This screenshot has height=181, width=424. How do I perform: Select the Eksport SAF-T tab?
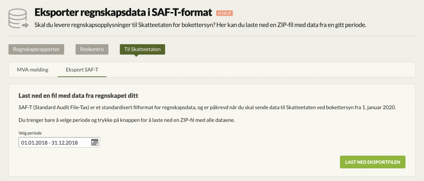coord(82,69)
